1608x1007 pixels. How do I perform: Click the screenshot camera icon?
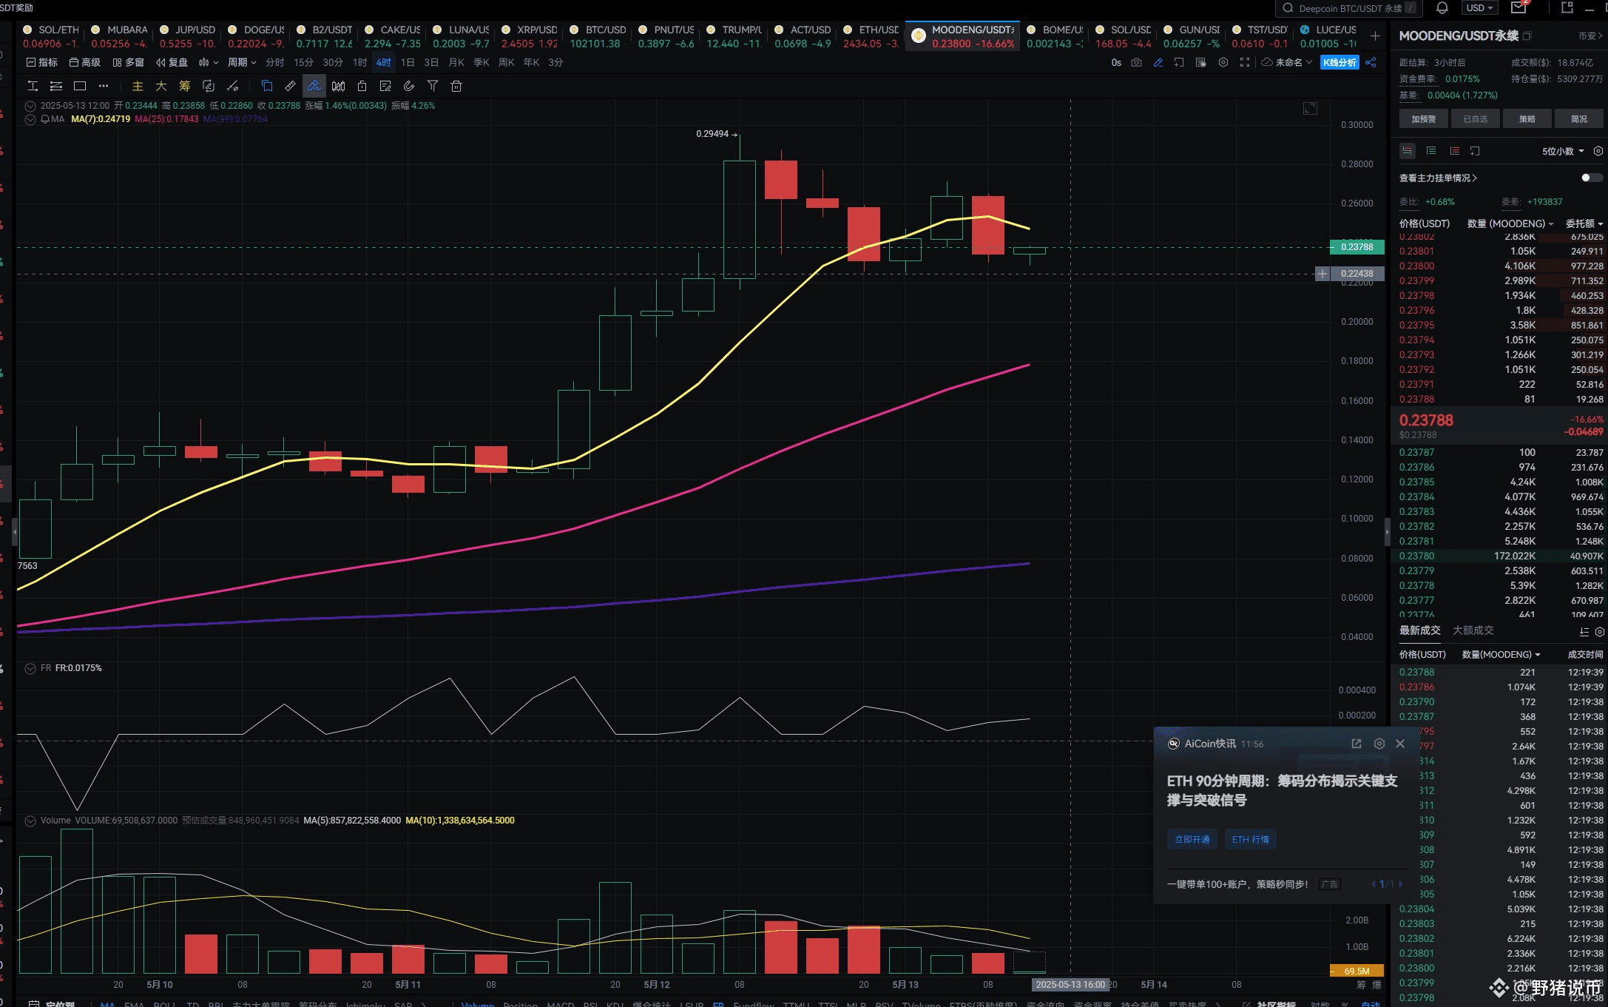[x=1137, y=63]
